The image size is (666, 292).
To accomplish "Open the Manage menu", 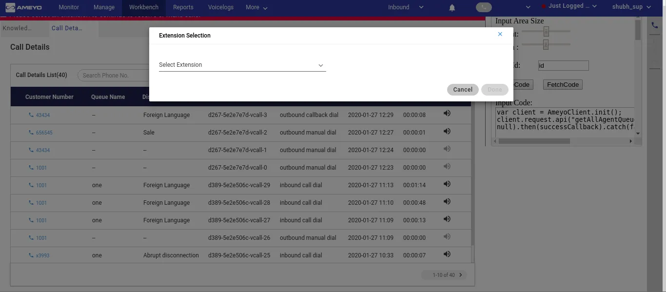I will [x=104, y=7].
